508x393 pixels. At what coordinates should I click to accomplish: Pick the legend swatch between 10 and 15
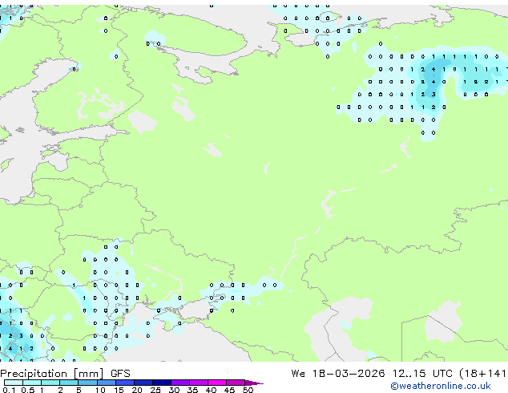tap(107, 383)
